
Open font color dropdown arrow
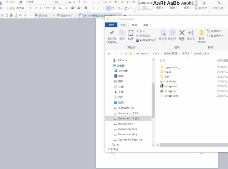(x=82, y=8)
